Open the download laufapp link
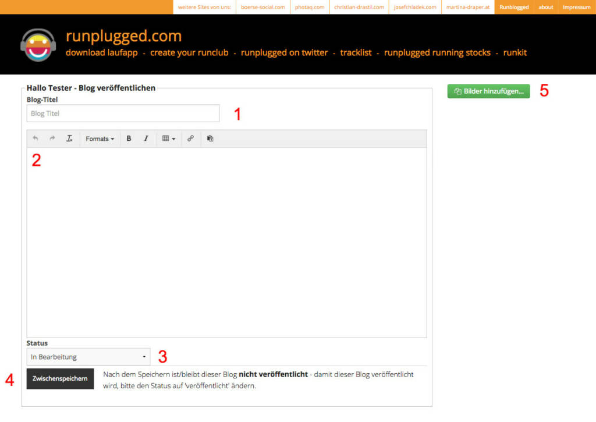 click(x=101, y=52)
